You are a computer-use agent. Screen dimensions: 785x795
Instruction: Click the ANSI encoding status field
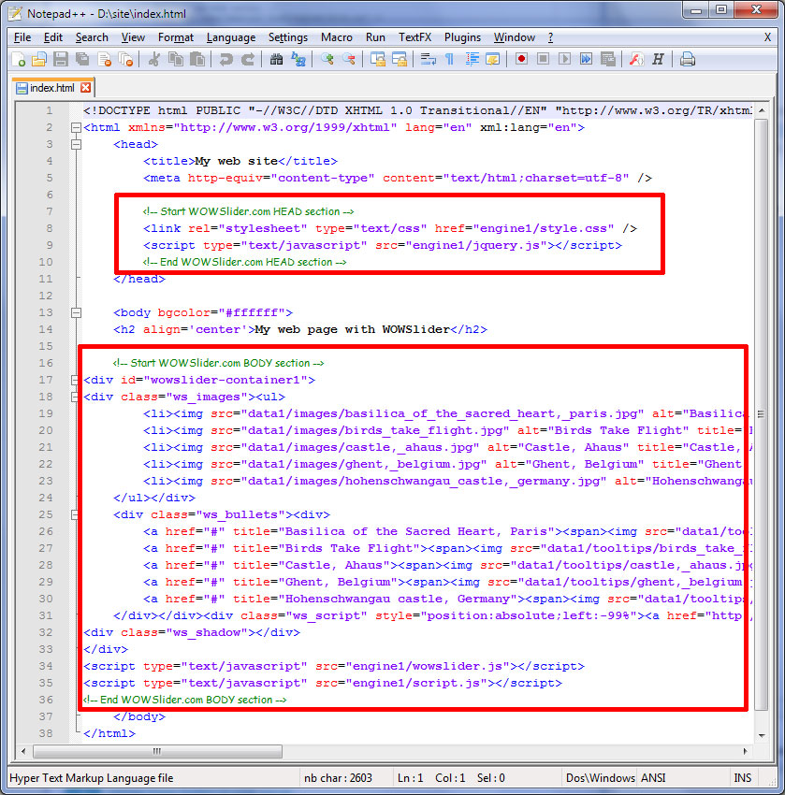[653, 778]
